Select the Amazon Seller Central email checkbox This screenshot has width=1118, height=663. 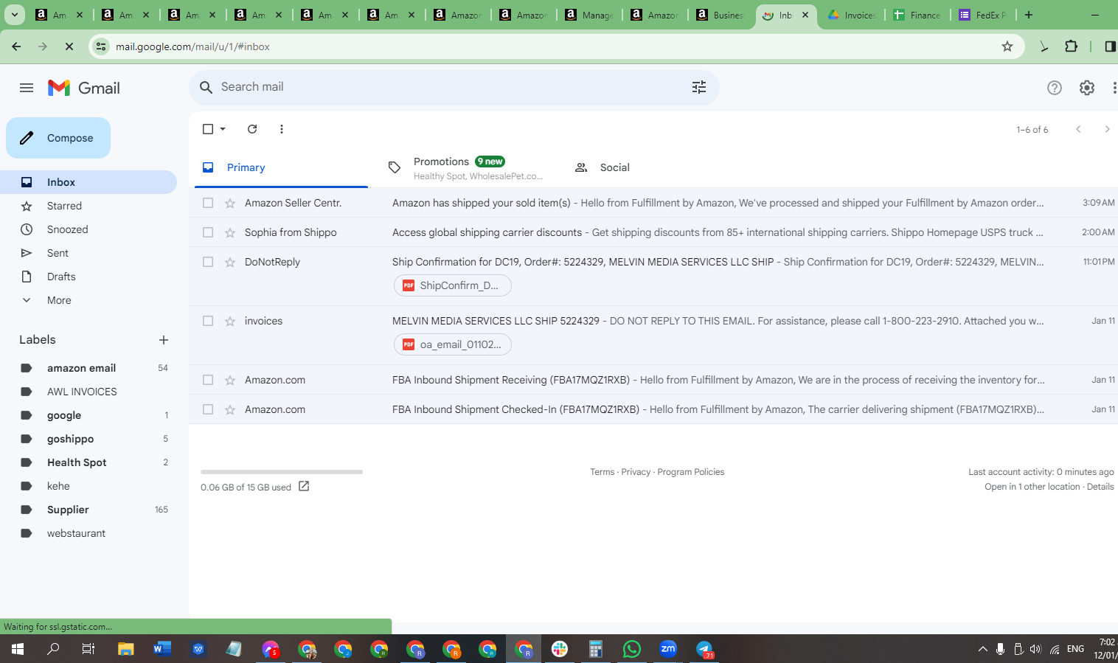click(x=208, y=203)
